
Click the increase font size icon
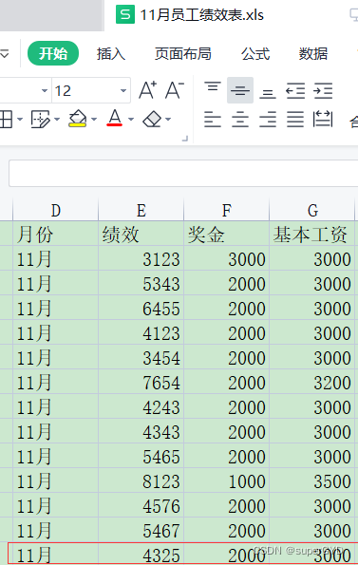coord(148,90)
